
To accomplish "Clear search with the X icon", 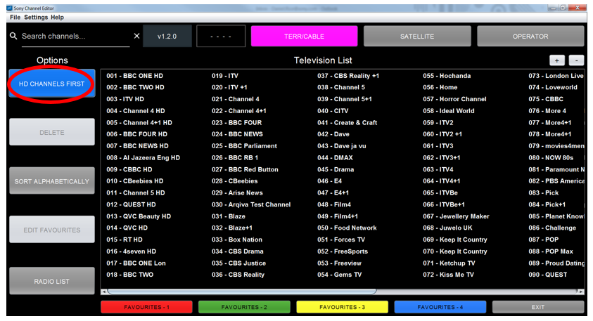I will pos(136,36).
